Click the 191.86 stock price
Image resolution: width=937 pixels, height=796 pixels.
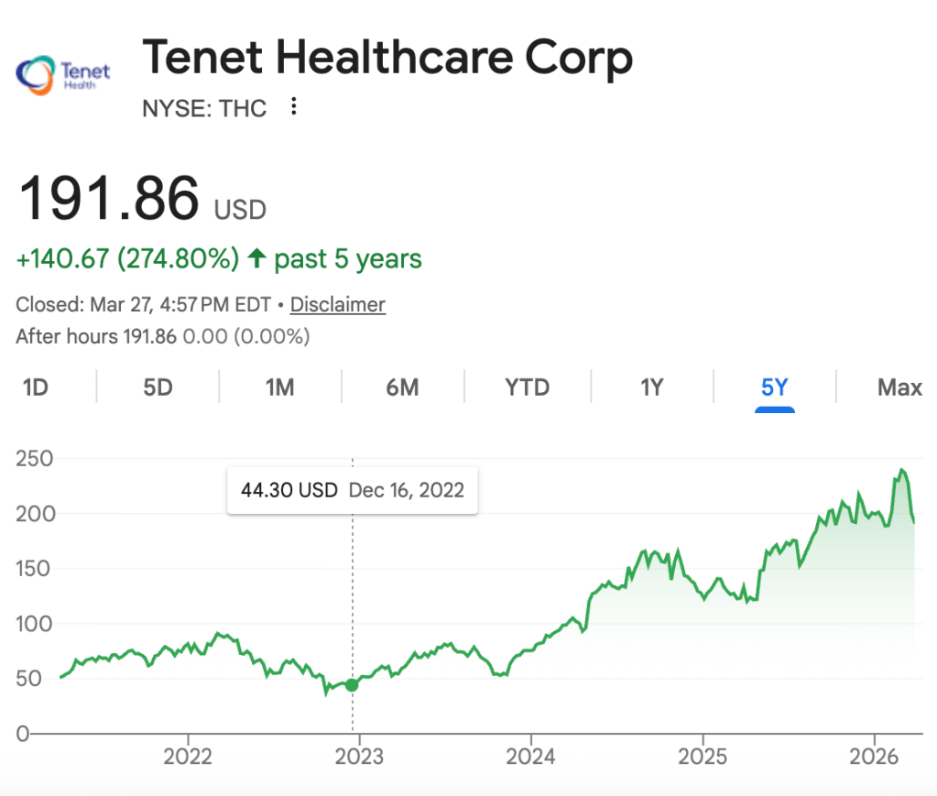109,198
